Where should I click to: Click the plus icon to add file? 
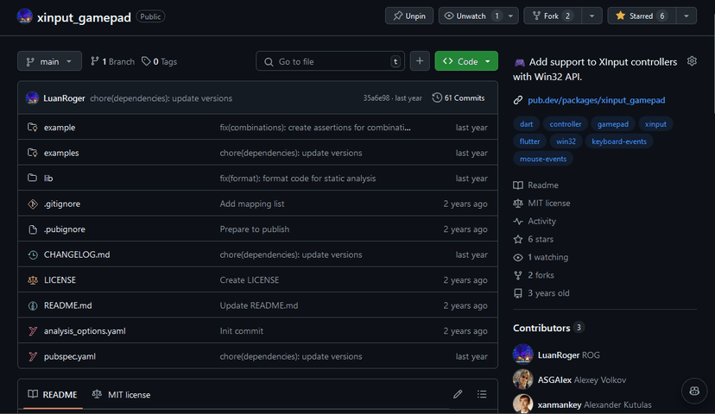420,61
